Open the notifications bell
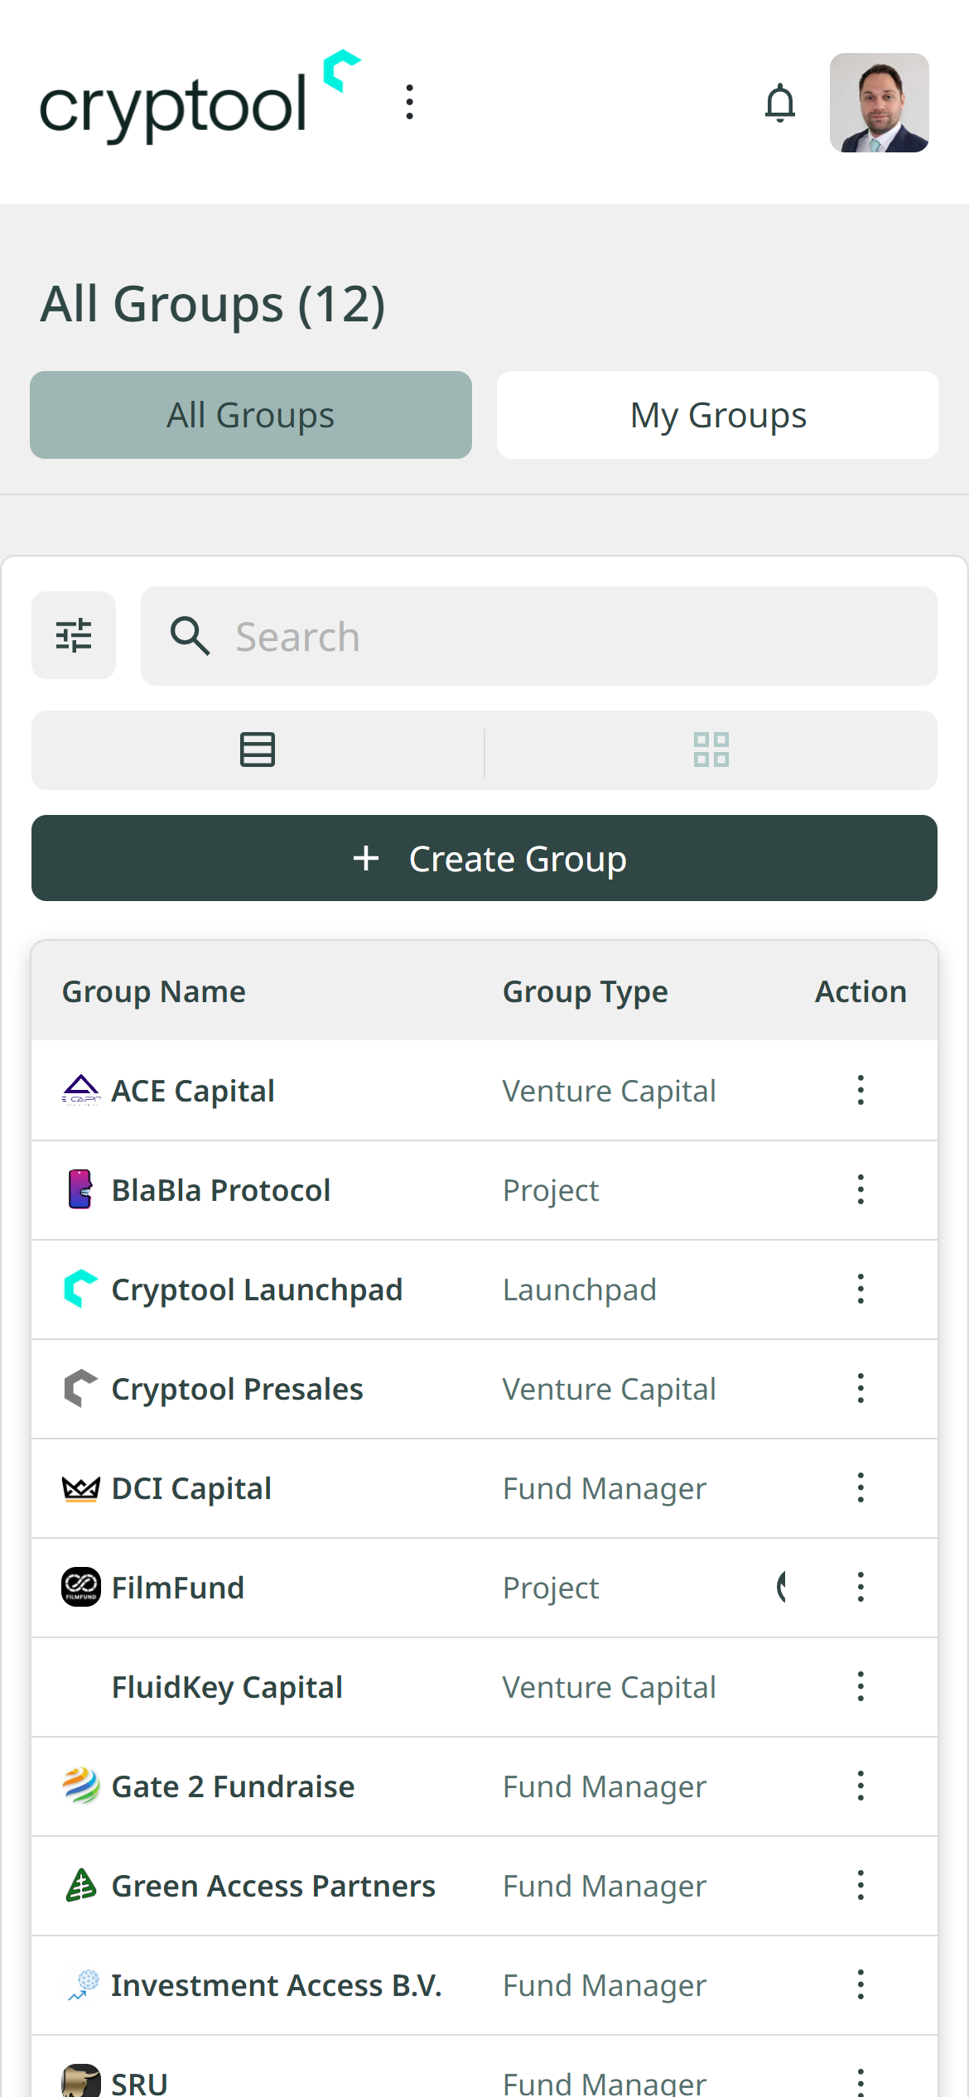The height and width of the screenshot is (2097, 969). (x=779, y=103)
